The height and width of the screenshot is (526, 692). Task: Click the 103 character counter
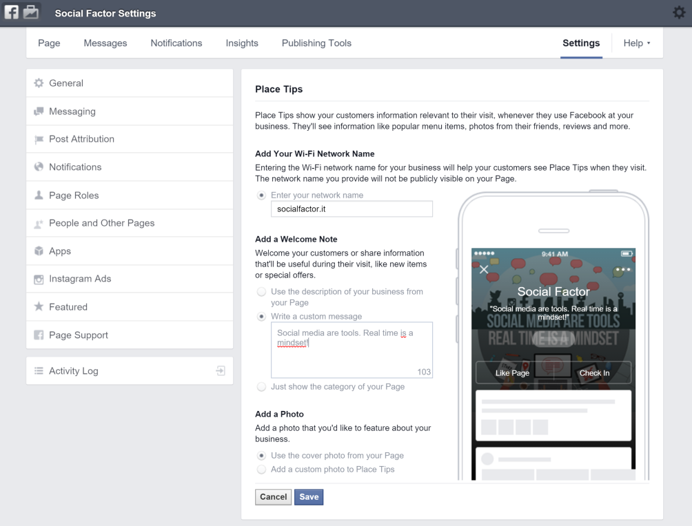click(424, 372)
